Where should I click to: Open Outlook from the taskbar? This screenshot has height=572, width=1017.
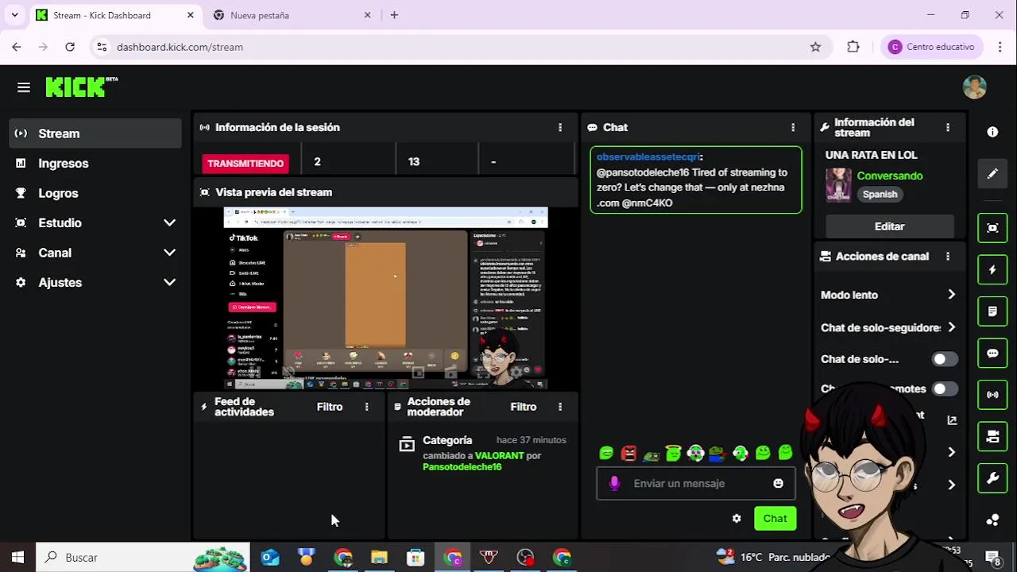click(x=270, y=558)
